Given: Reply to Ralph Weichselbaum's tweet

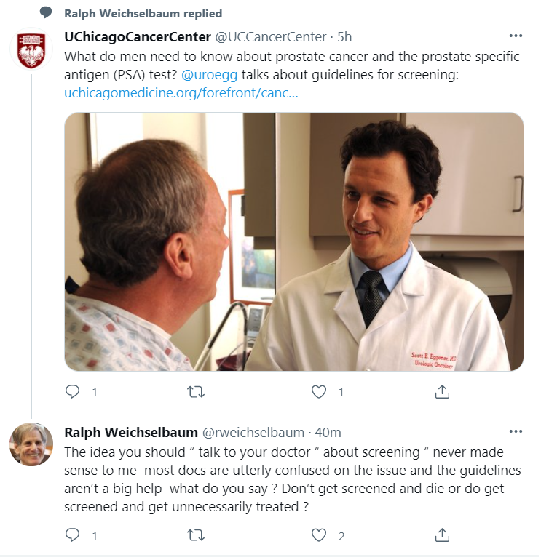Looking at the screenshot, I should click(73, 536).
